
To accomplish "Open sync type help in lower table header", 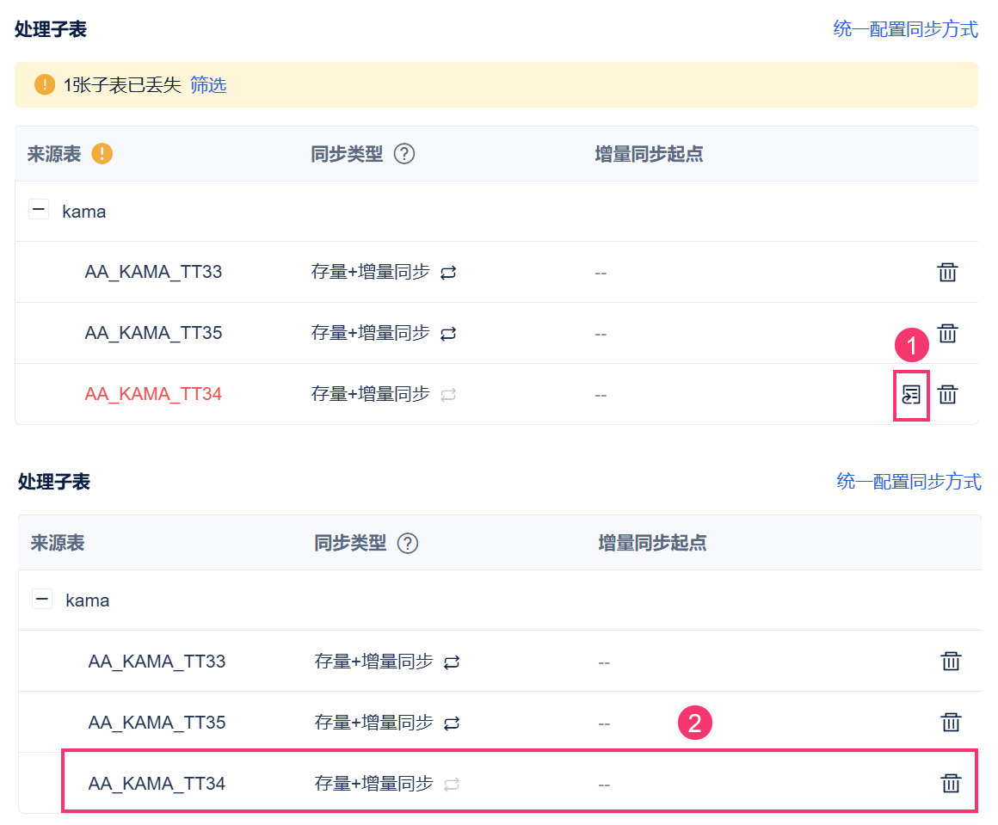I will click(407, 544).
